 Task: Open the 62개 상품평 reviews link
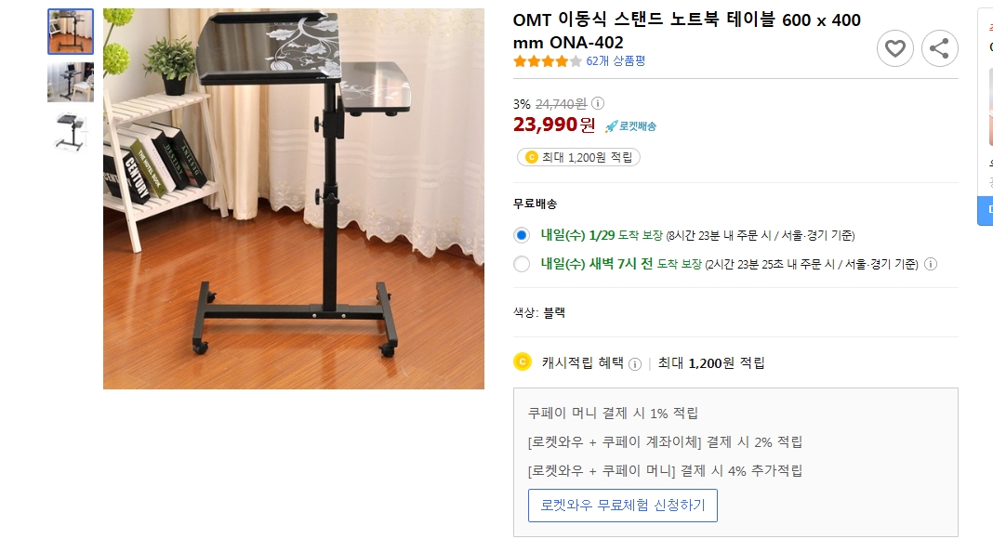point(616,61)
